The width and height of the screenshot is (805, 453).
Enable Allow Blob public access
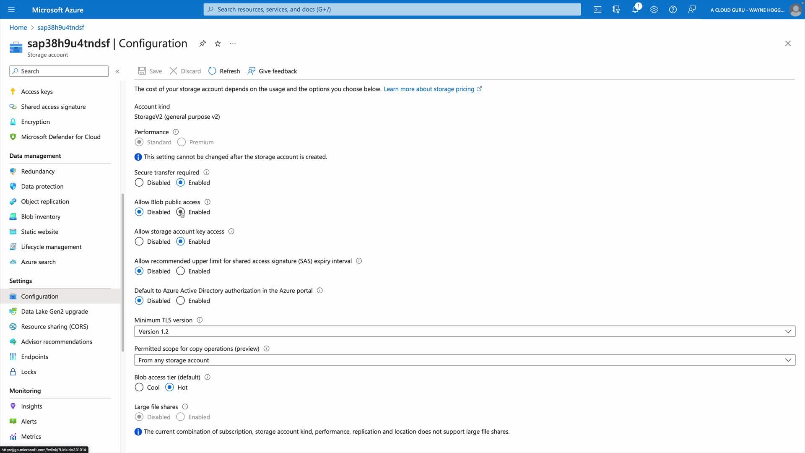click(x=181, y=212)
